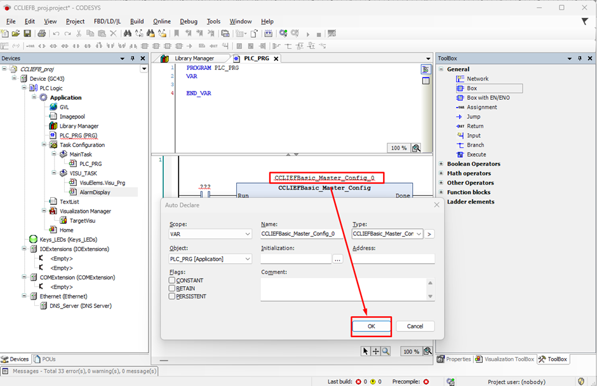
Task: Pin the ToolBox panel
Action: tap(580, 59)
